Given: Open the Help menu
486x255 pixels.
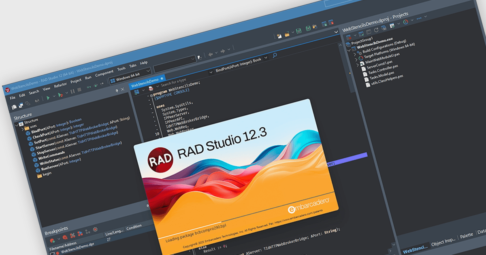Looking at the screenshot, I should [144, 63].
